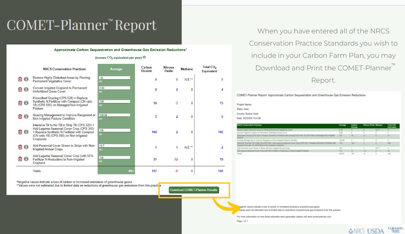The width and height of the screenshot is (405, 234).
Task: Click the NRCS logo
Action: (x=356, y=231)
